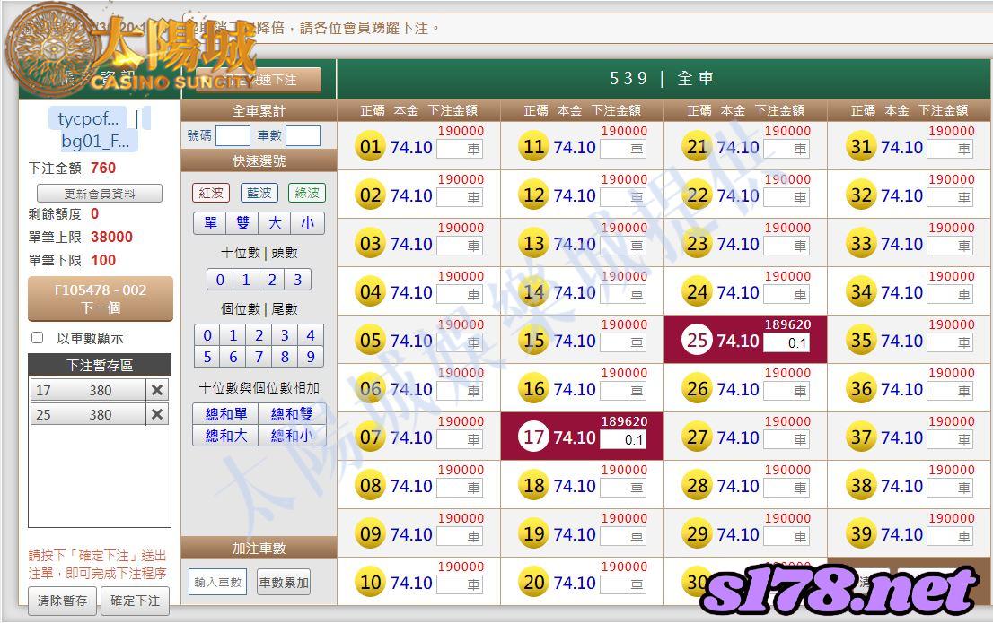Select 總和大 sum-big option

pyautogui.click(x=226, y=436)
